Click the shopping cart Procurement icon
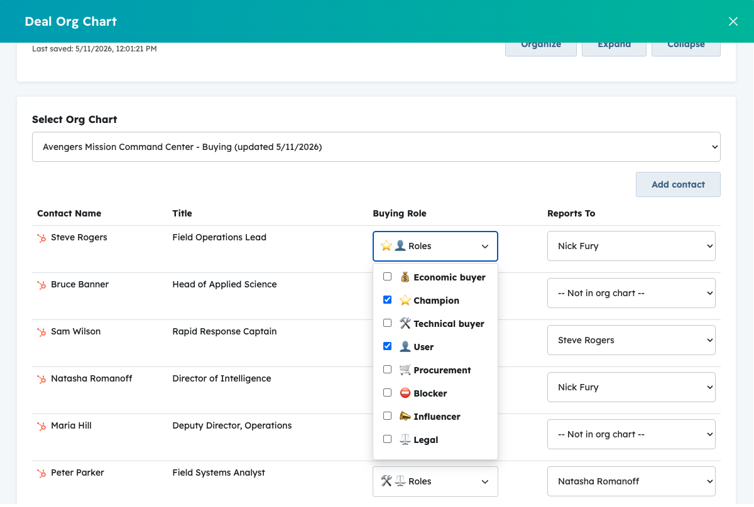This screenshot has width=754, height=507. (x=405, y=370)
